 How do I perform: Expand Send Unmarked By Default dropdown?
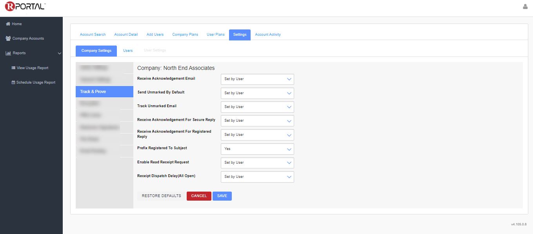257,93
